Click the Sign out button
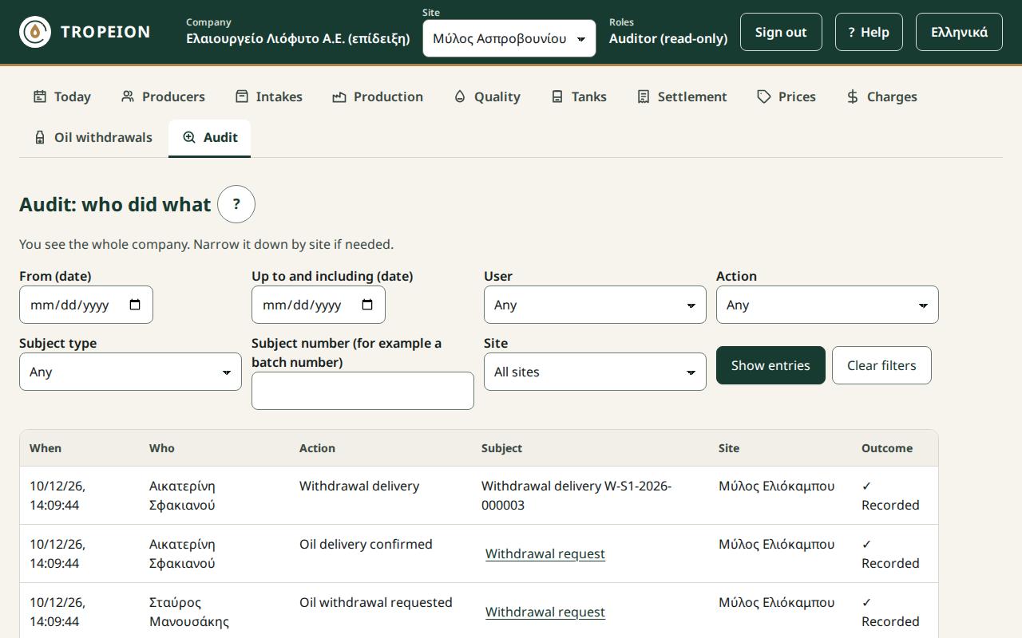The height and width of the screenshot is (638, 1022). [x=781, y=32]
